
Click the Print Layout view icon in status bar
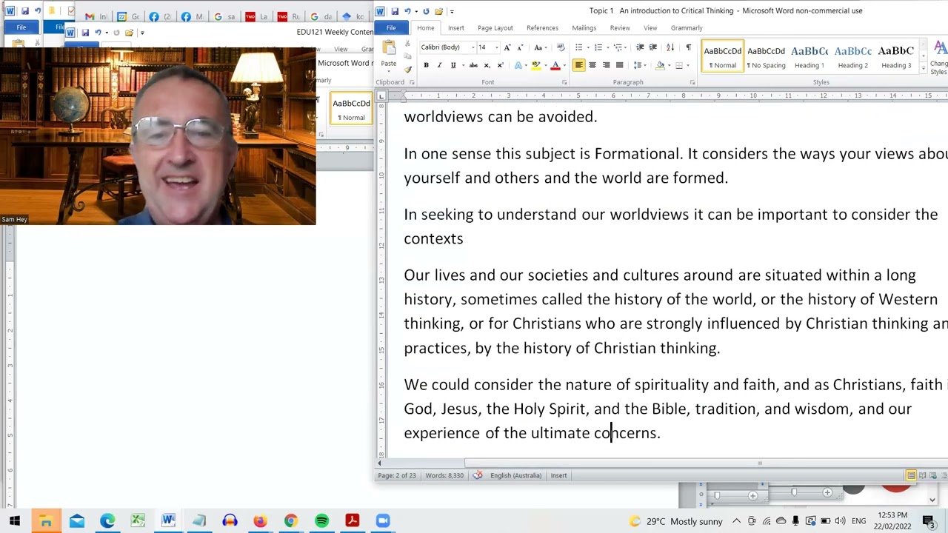coord(911,475)
